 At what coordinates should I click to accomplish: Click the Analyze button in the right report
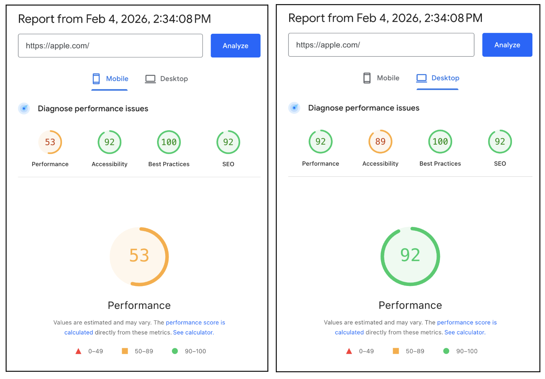(507, 45)
